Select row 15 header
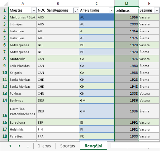Viewport: 160px width, 151px height. click(x=4, y=111)
